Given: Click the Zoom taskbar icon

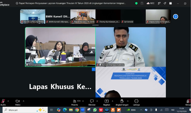Looking at the screenshot, I should [x=83, y=110].
